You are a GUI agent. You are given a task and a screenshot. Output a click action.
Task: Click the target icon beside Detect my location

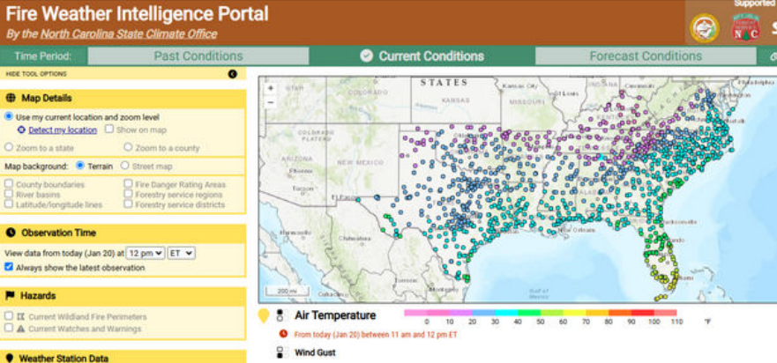click(21, 130)
